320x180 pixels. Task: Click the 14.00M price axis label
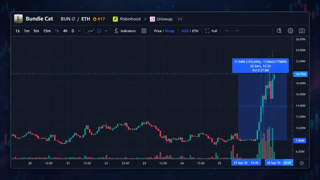[x=300, y=106]
